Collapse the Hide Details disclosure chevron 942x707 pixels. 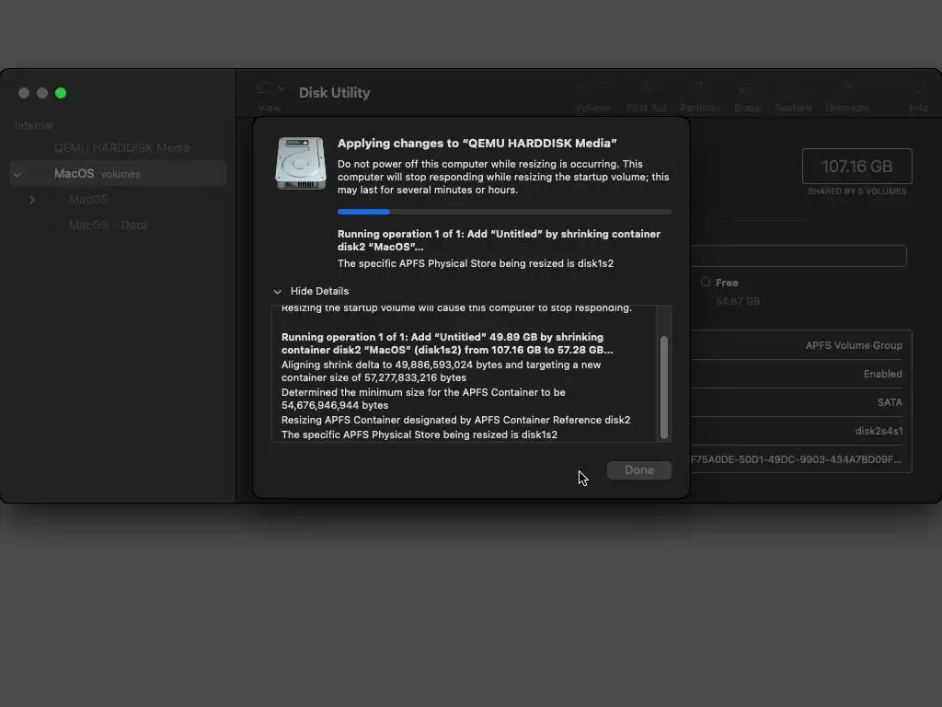277,292
